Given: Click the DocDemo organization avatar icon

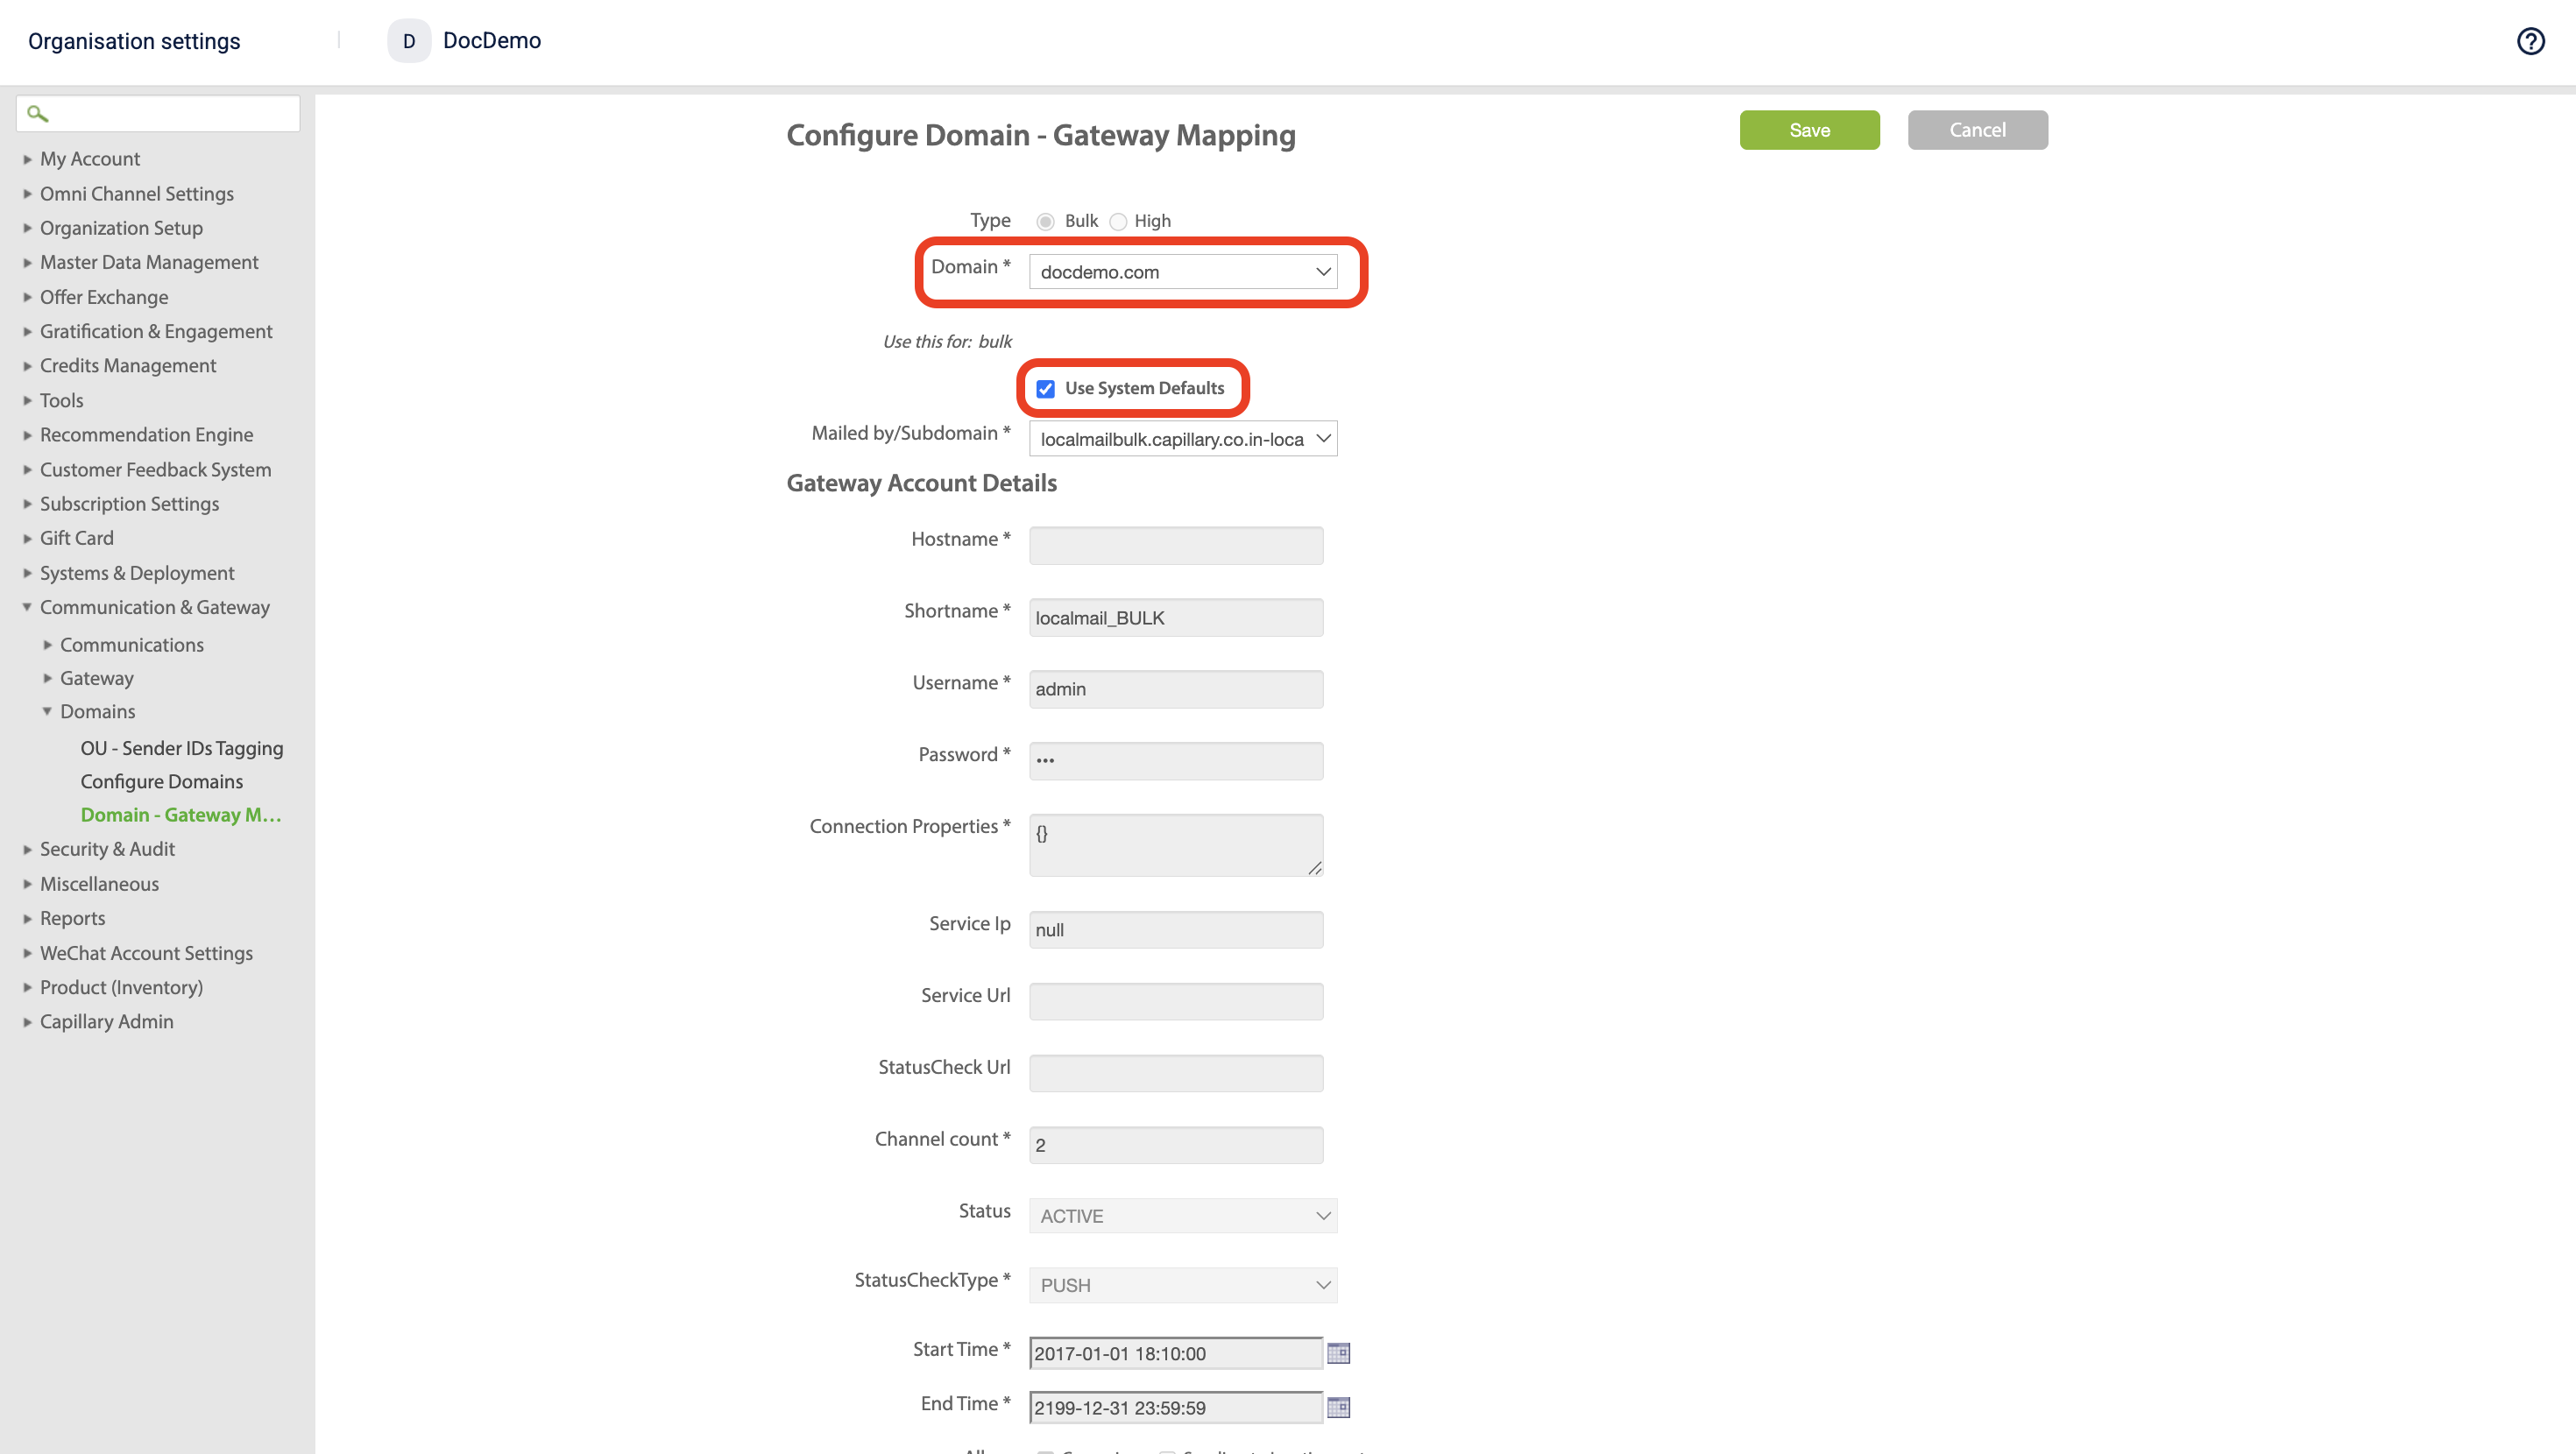Looking at the screenshot, I should coord(408,41).
